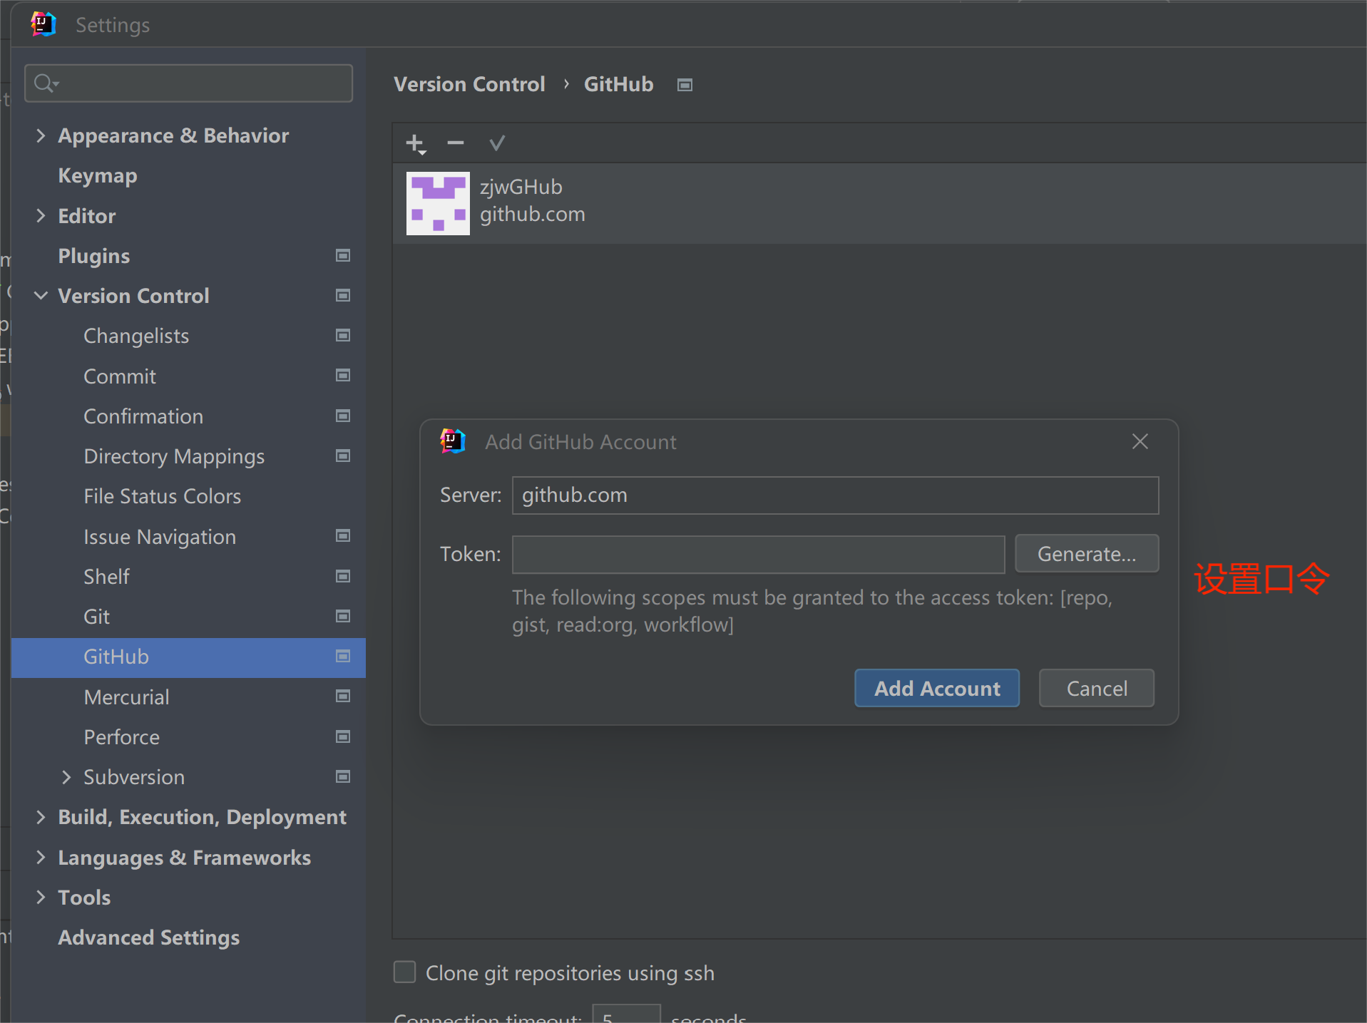This screenshot has width=1367, height=1023.
Task: Click project icon beside Confirmation
Action: pyautogui.click(x=343, y=416)
